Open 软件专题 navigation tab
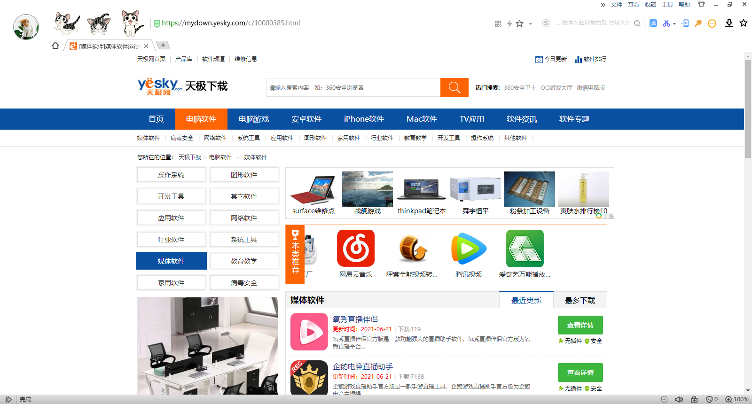 pyautogui.click(x=574, y=119)
